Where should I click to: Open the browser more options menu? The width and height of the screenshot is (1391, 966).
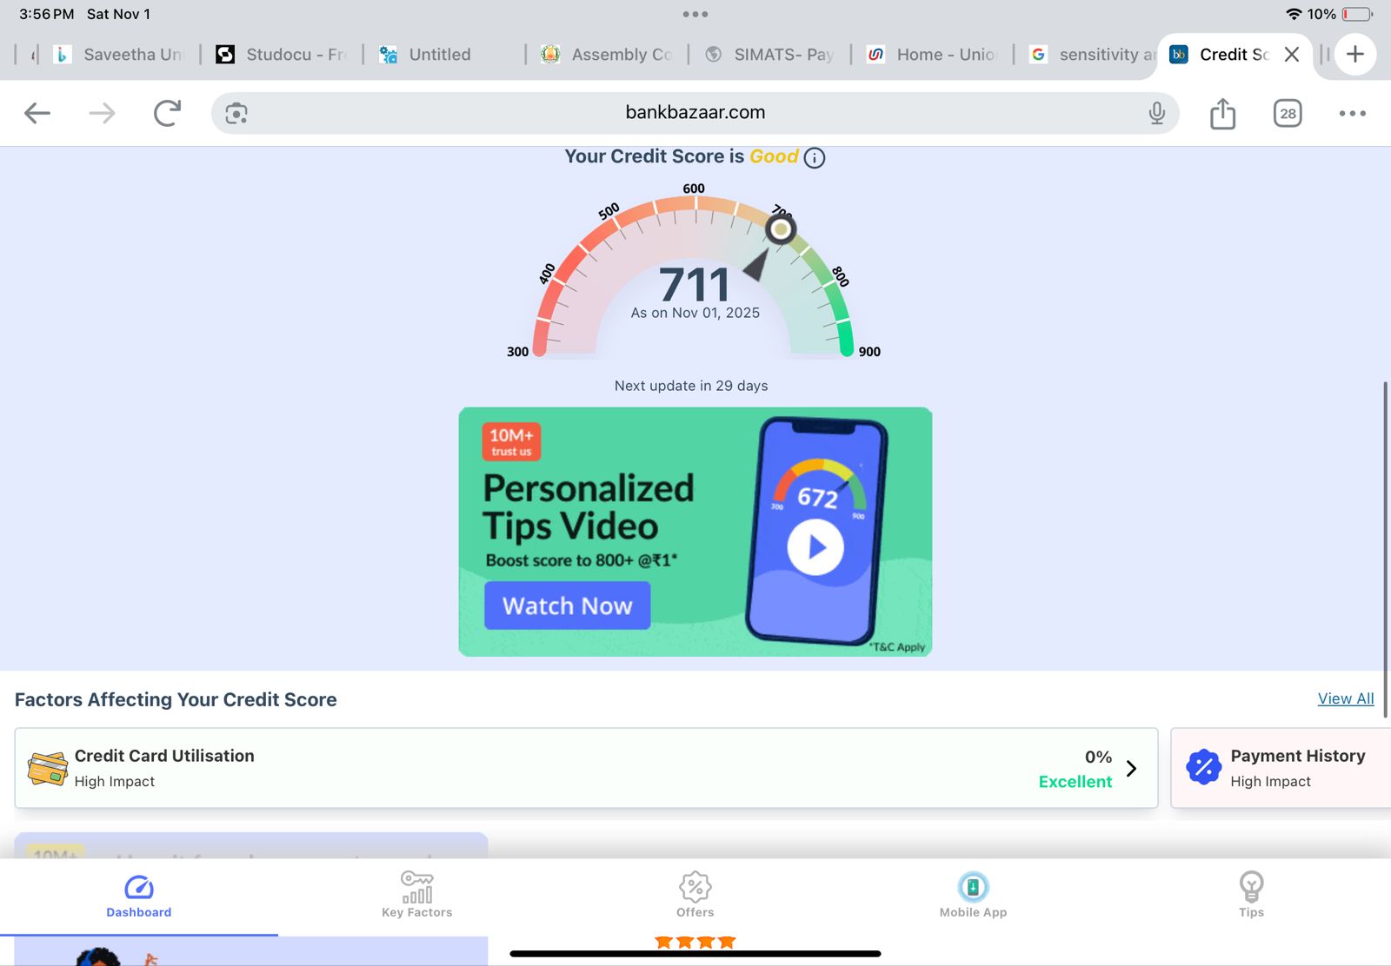pos(1352,113)
